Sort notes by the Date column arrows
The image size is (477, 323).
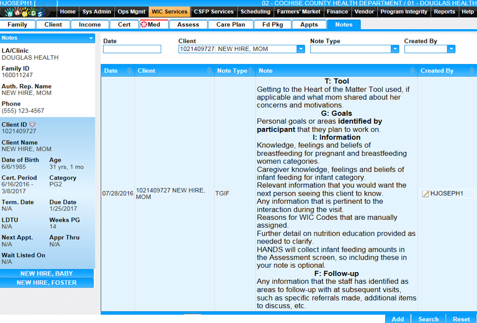[x=129, y=71]
